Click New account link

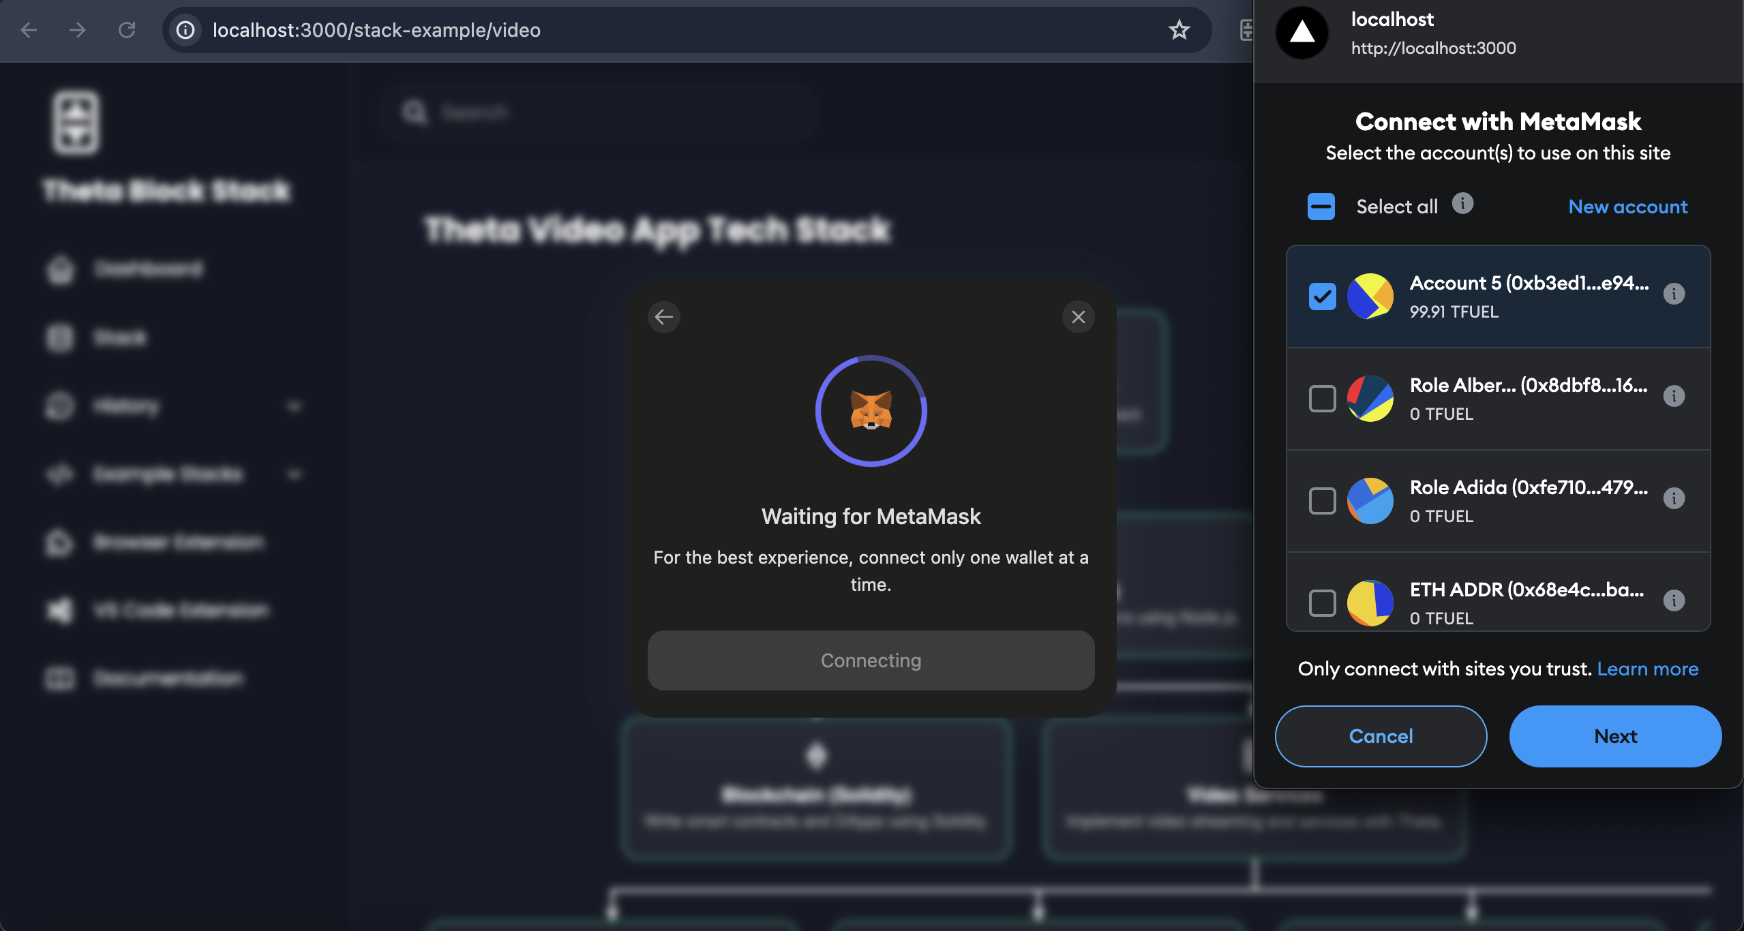pyautogui.click(x=1627, y=207)
